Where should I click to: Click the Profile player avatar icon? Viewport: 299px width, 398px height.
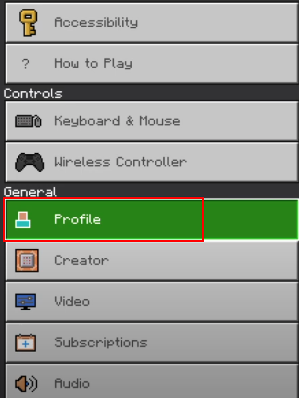pyautogui.click(x=23, y=220)
